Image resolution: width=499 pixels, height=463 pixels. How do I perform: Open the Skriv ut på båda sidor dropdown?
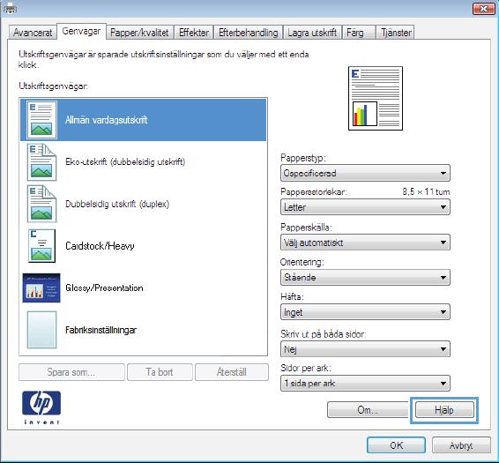[365, 349]
